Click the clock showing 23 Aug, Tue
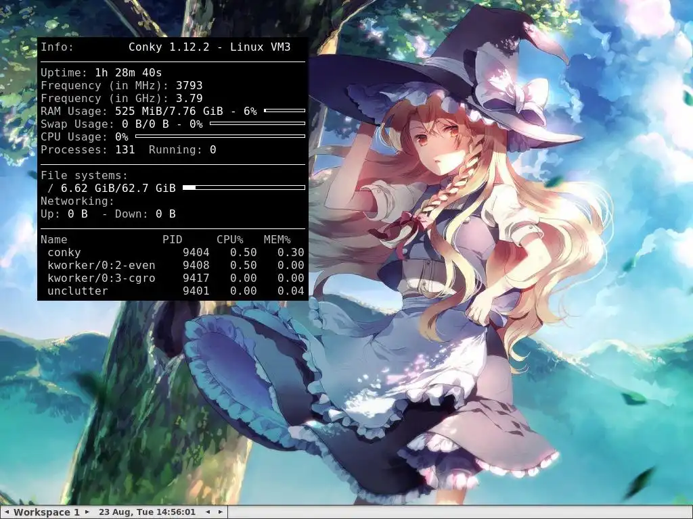This screenshot has height=519, width=693. [x=147, y=512]
